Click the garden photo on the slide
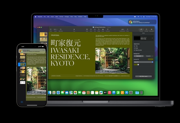The width and height of the screenshot is (180, 123). click(113, 61)
